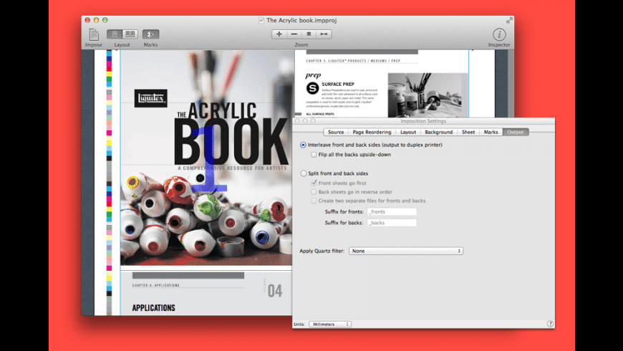Select Interleave front and back sides option
The height and width of the screenshot is (351, 623).
303,145
